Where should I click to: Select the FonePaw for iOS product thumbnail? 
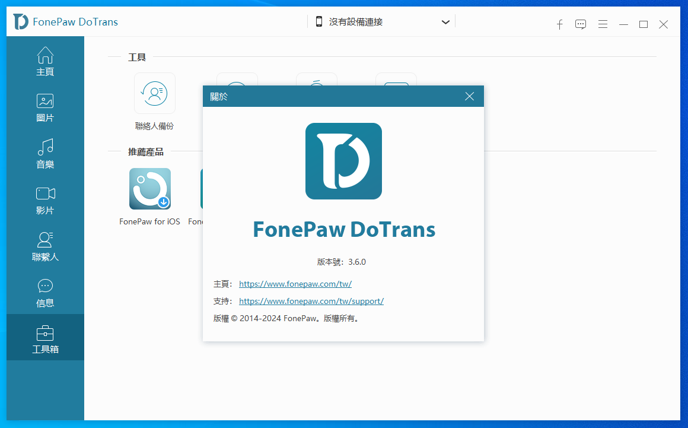pyautogui.click(x=149, y=189)
